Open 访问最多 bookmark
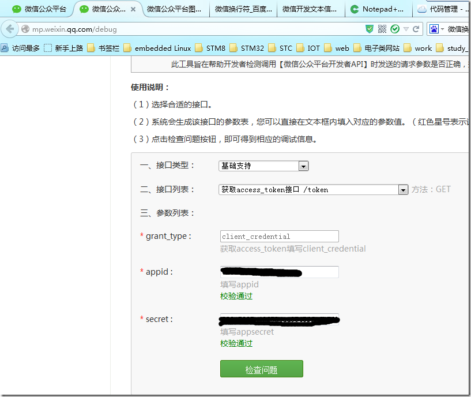This screenshot has height=397, width=471. click(20, 48)
